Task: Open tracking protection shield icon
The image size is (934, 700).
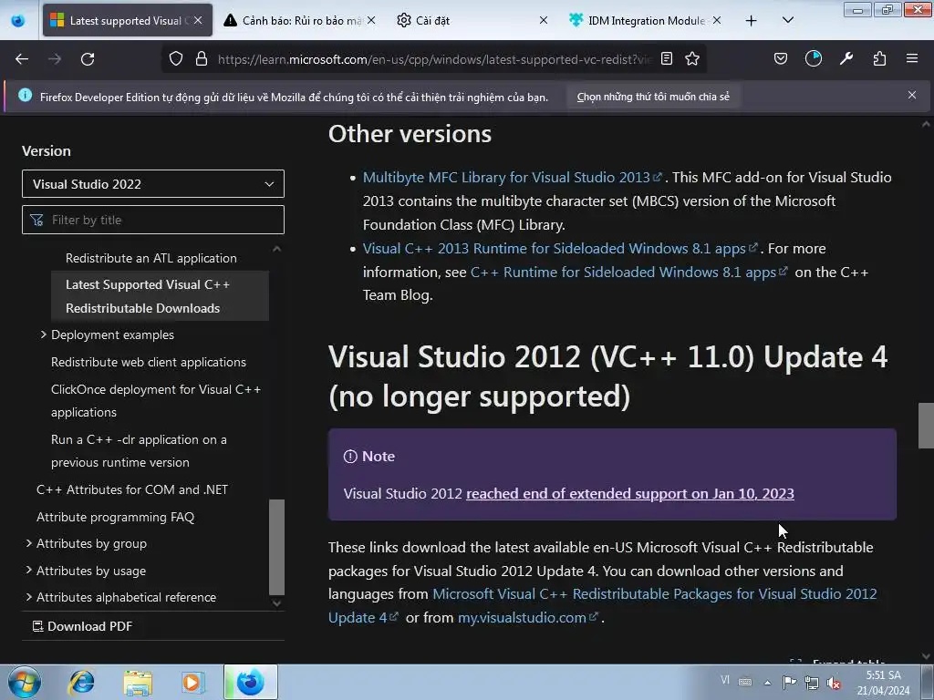Action: click(176, 59)
